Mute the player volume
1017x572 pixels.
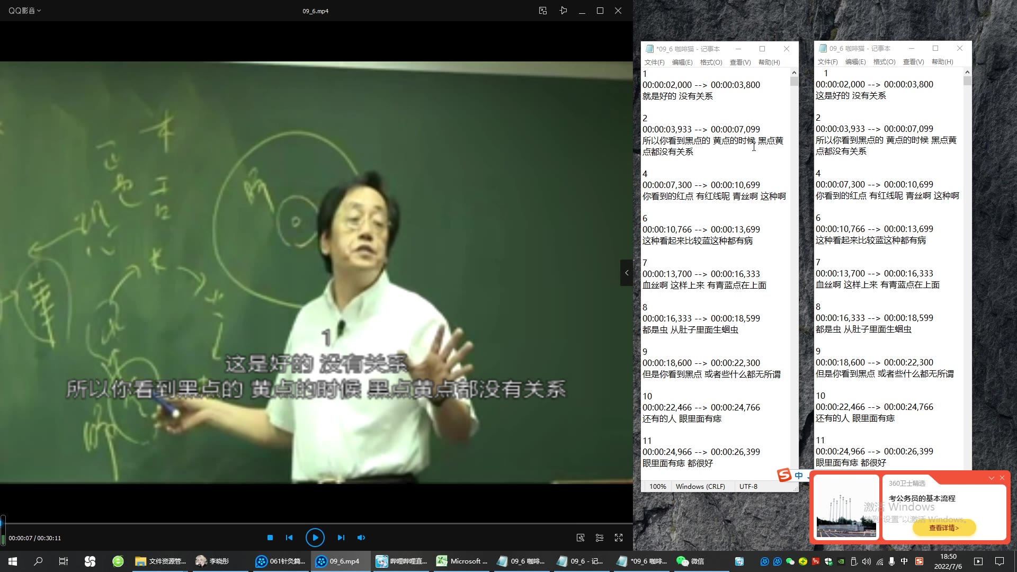[361, 538]
